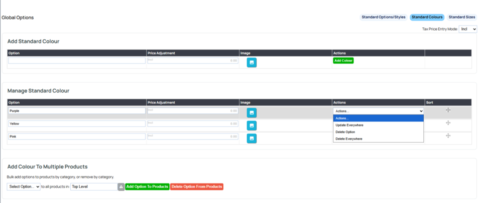Open the Select Option dropdown

(x=24, y=187)
